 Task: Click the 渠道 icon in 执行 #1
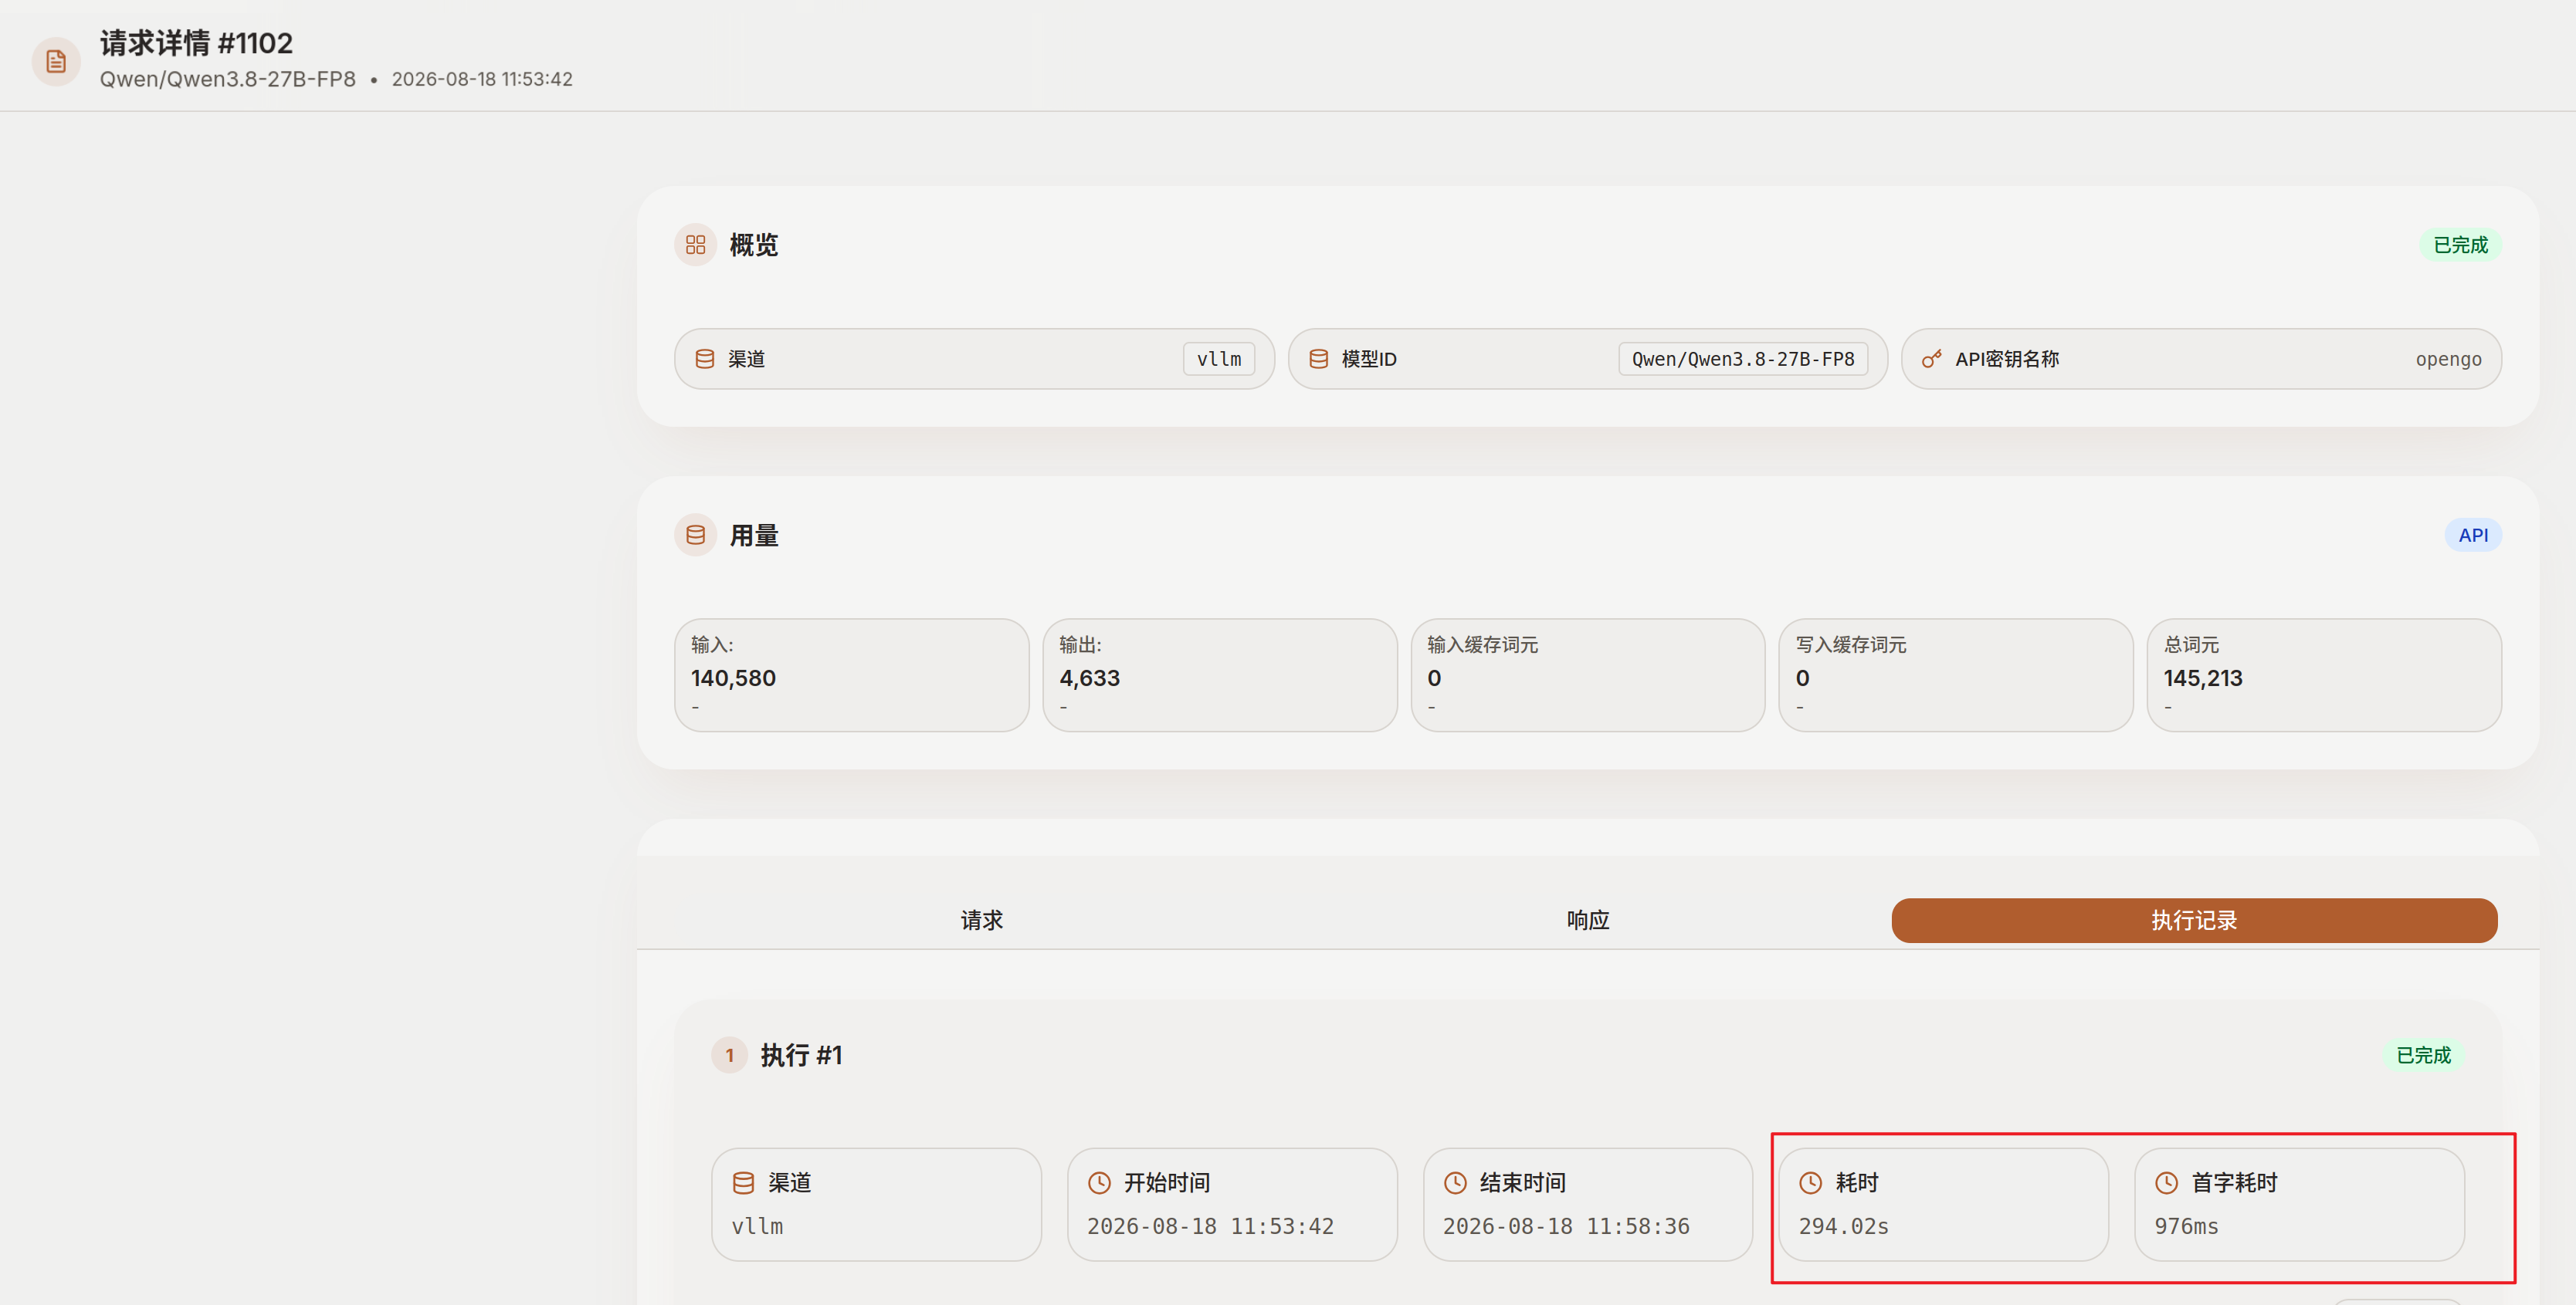pos(743,1183)
